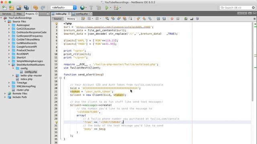Screen dimensions: 257x144
Task: Open the Debug Project dropdown arrow
Action: point(120,8)
